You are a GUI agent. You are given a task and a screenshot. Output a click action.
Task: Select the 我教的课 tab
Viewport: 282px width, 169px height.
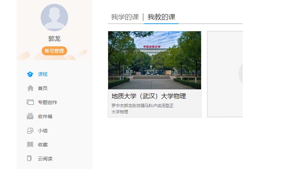pos(161,17)
